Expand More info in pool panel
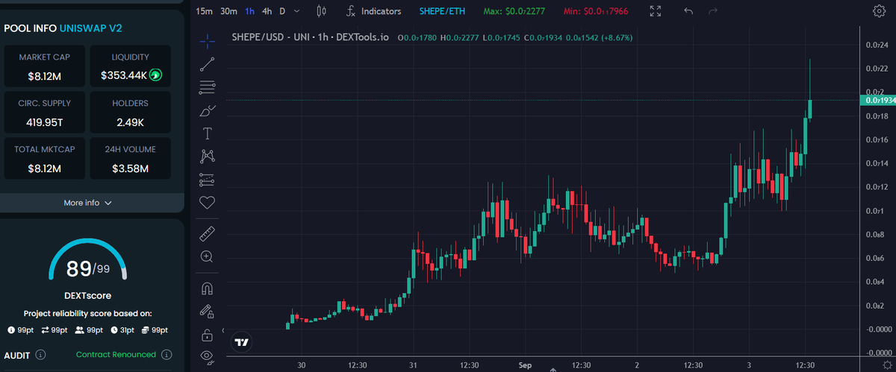The image size is (896, 372). 87,203
